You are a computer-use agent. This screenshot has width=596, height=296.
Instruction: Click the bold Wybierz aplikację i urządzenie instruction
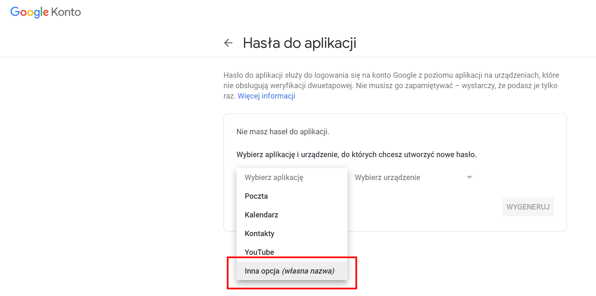tap(357, 155)
